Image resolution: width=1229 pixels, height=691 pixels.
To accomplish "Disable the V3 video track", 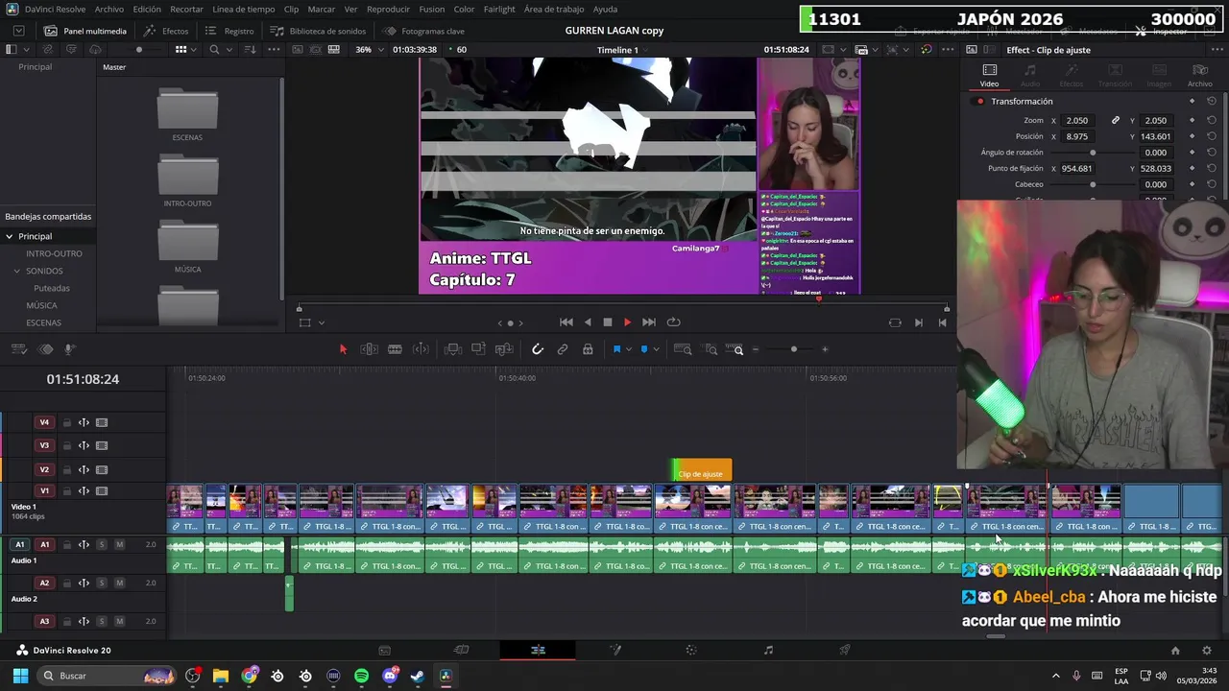I will tap(102, 445).
